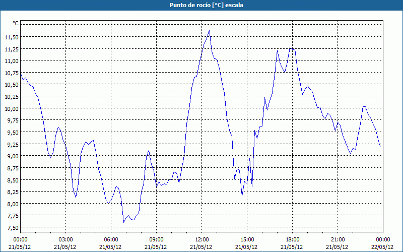Click the 21:00 time label
This screenshot has width=403, height=252.
click(338, 239)
